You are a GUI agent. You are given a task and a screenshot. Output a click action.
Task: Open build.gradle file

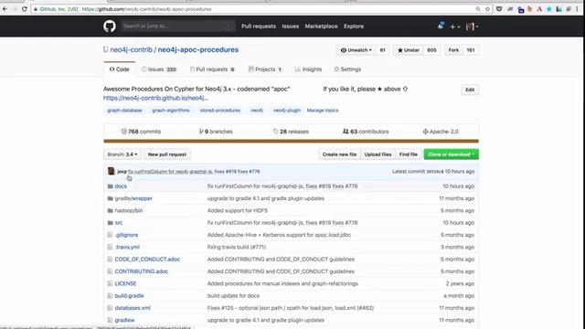click(129, 296)
